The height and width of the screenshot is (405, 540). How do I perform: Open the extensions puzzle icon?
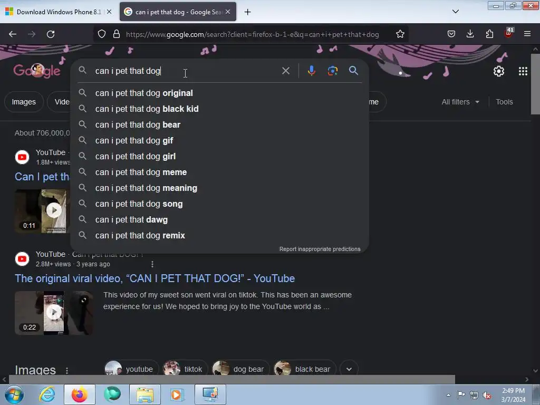pos(489,34)
